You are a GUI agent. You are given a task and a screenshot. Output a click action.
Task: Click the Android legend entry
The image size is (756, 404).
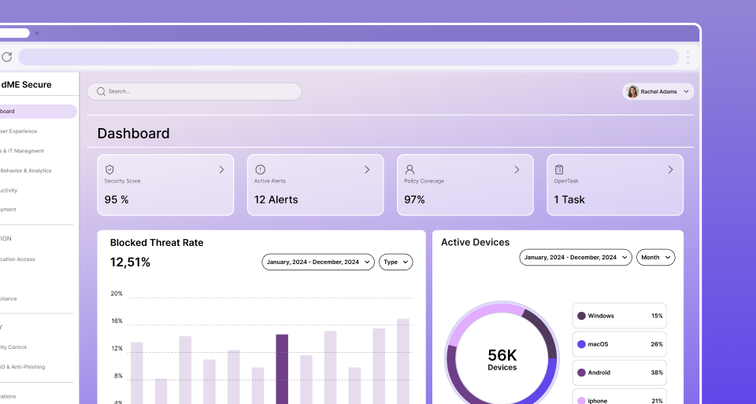(620, 373)
